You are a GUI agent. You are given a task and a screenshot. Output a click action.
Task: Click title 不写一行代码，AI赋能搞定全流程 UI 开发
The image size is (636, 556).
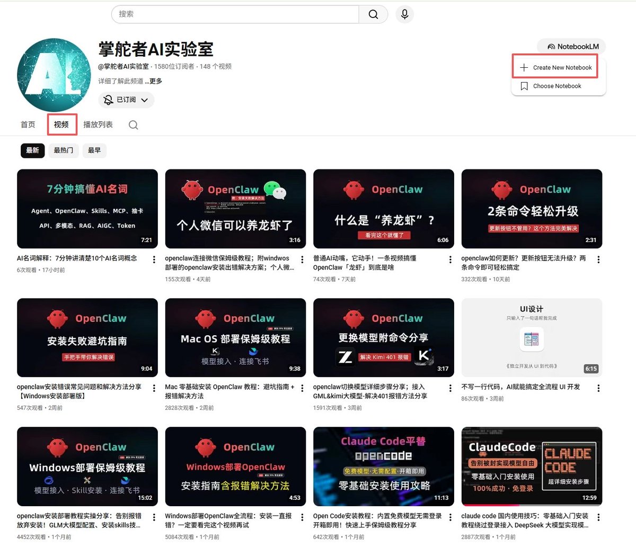520,387
